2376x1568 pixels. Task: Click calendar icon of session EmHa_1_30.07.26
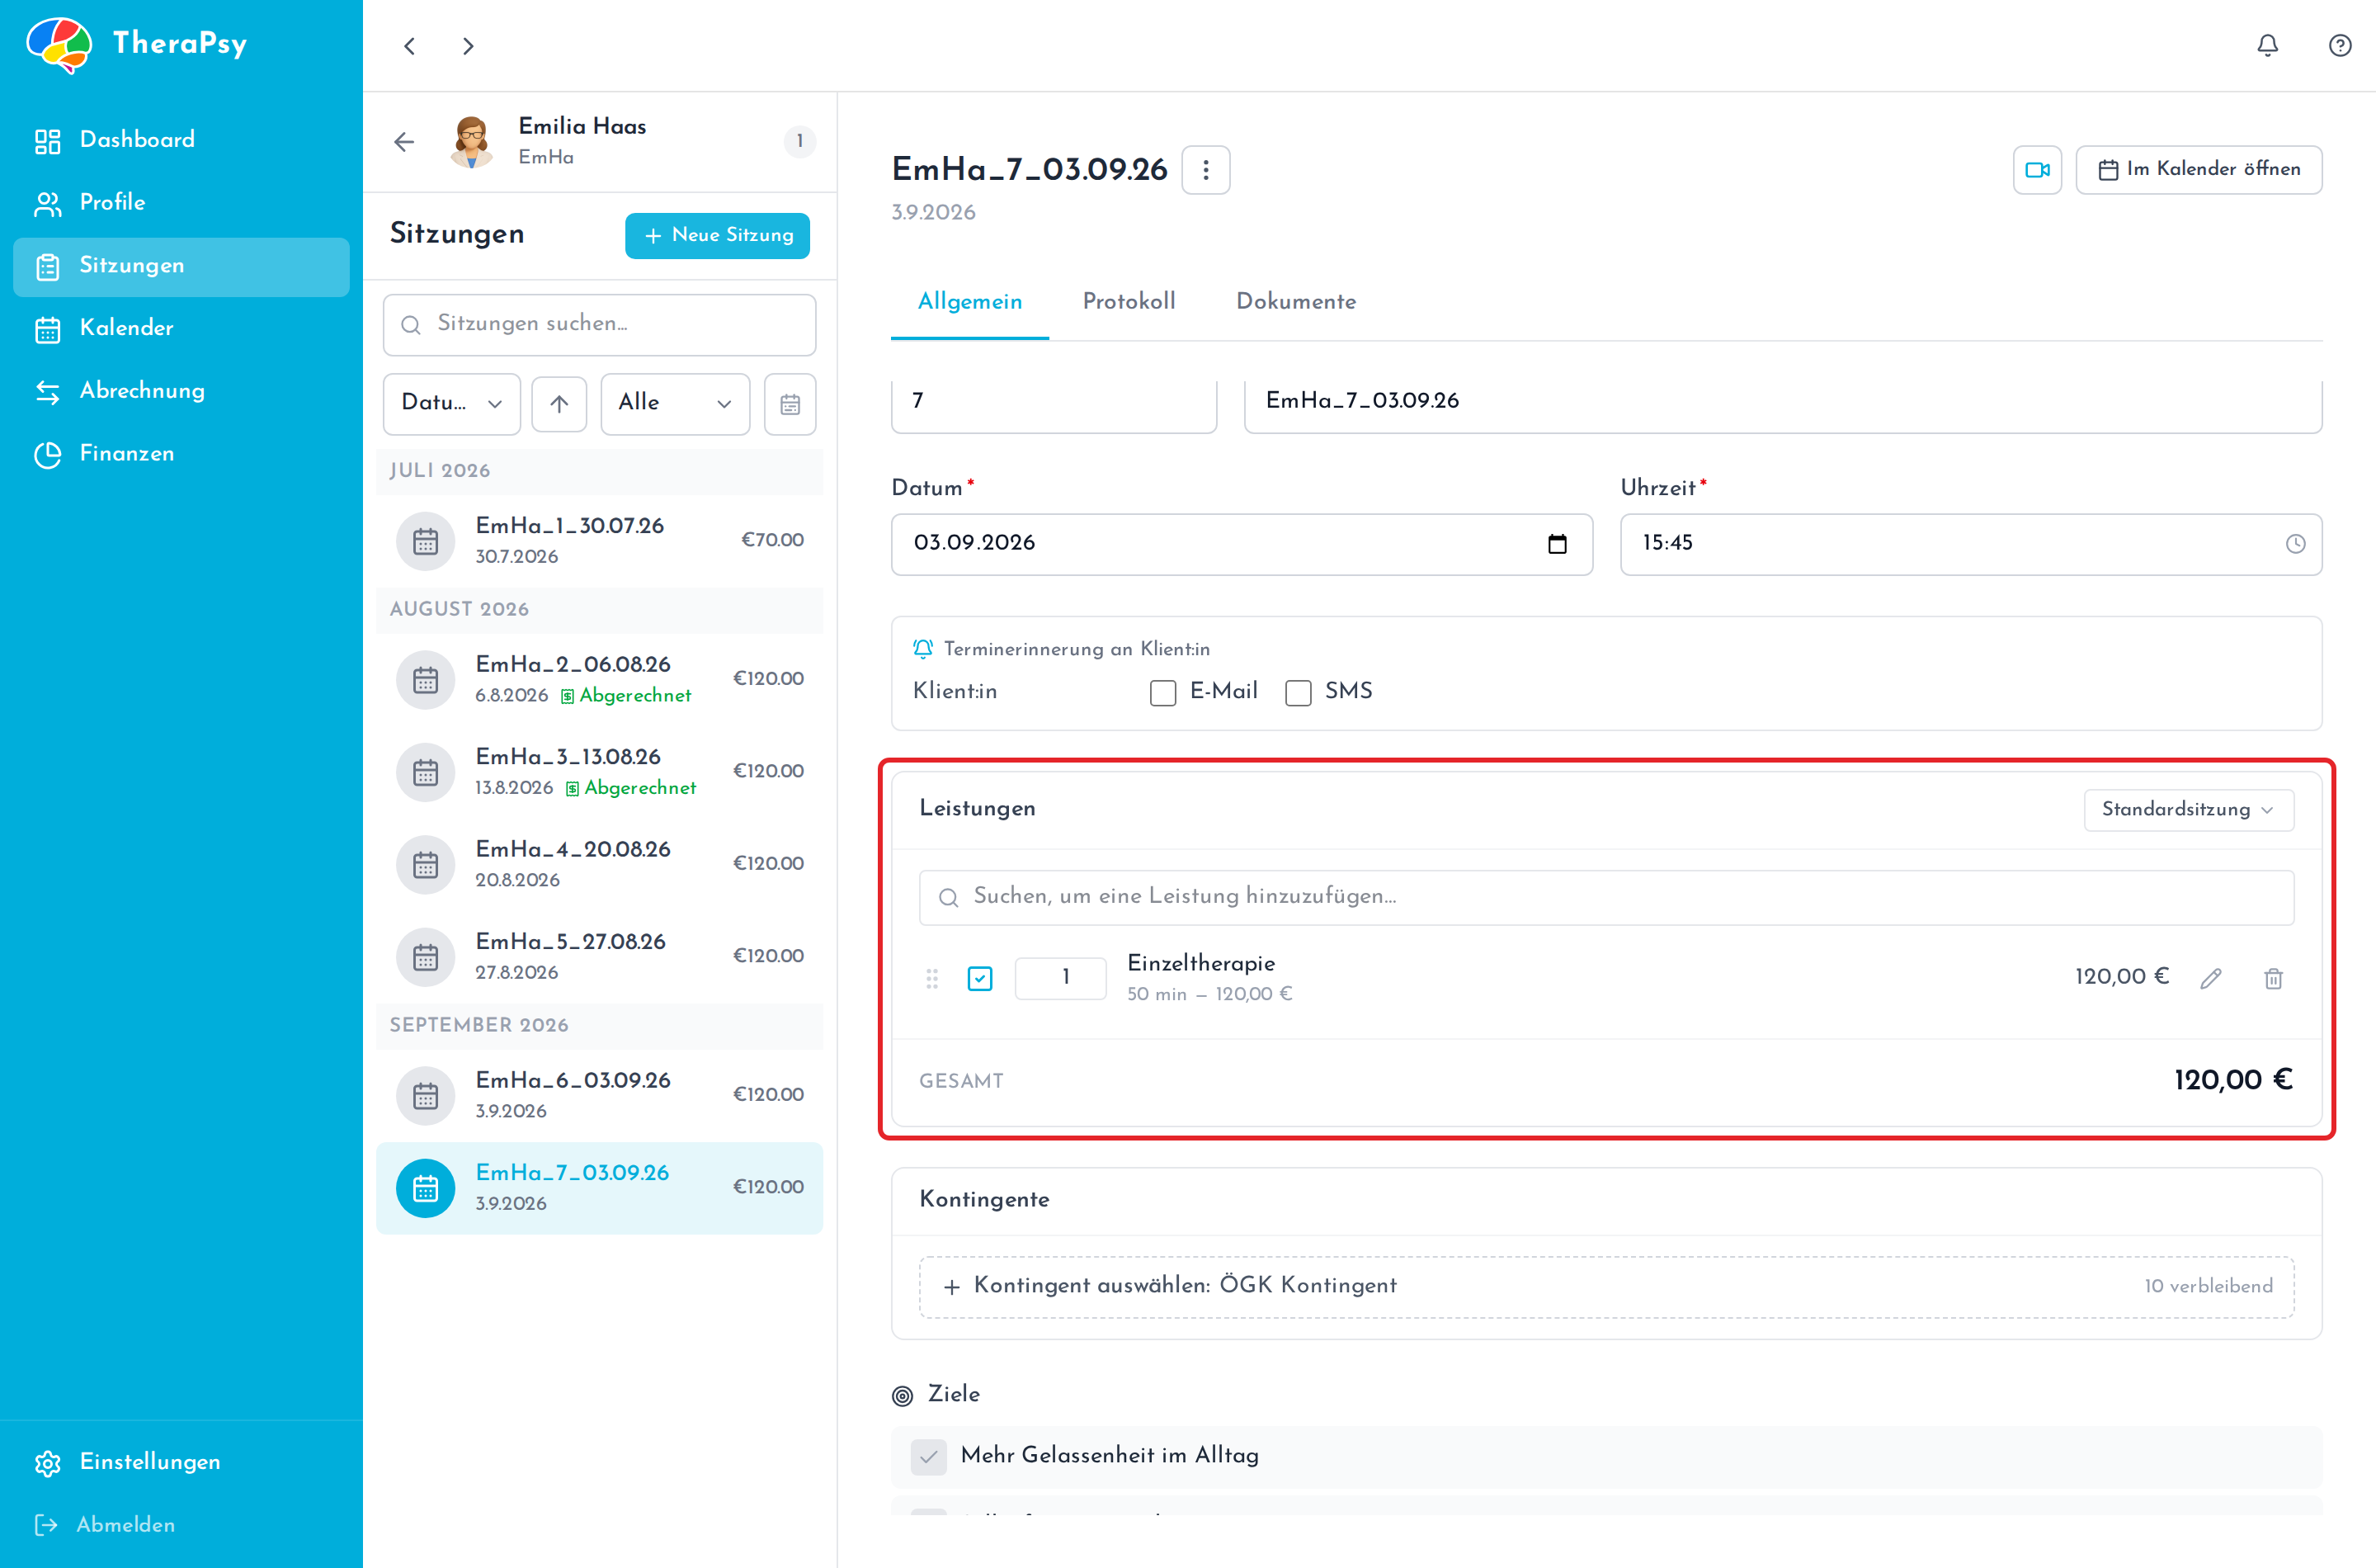pos(426,541)
